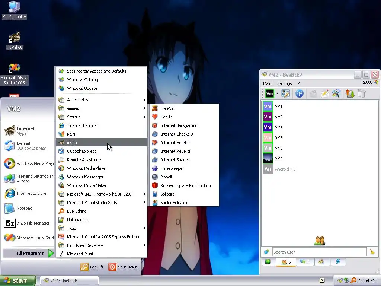Launch Hearts from the Games menu

click(x=184, y=117)
